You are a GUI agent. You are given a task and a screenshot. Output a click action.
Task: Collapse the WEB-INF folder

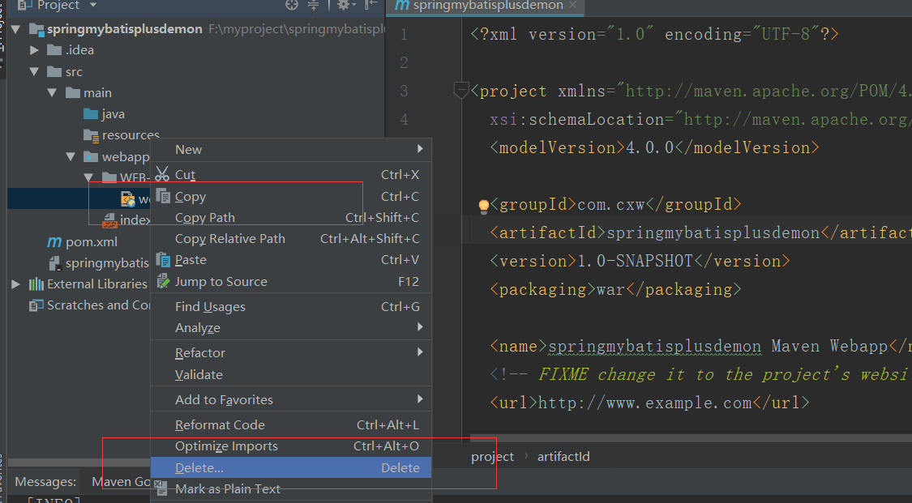(x=88, y=177)
